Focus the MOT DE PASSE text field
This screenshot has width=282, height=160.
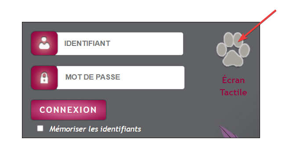121,77
